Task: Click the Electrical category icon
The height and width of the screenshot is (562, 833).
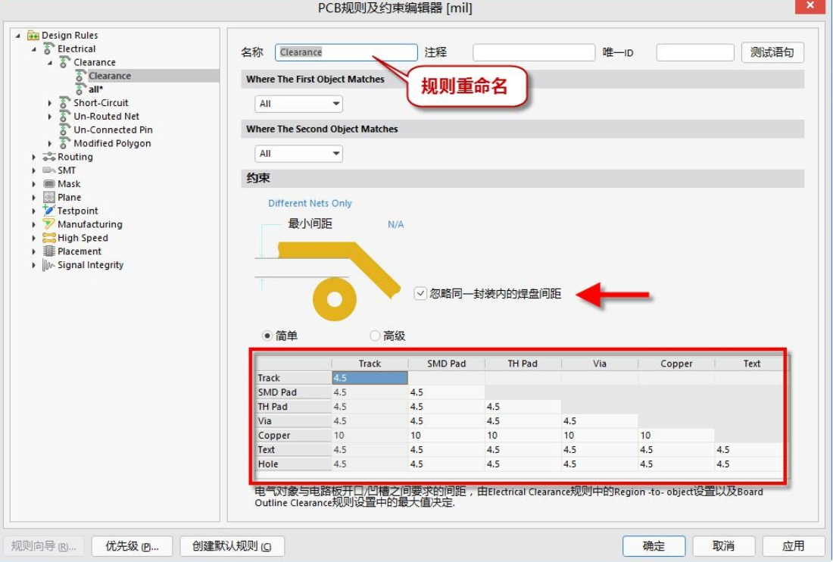Action: [x=49, y=49]
